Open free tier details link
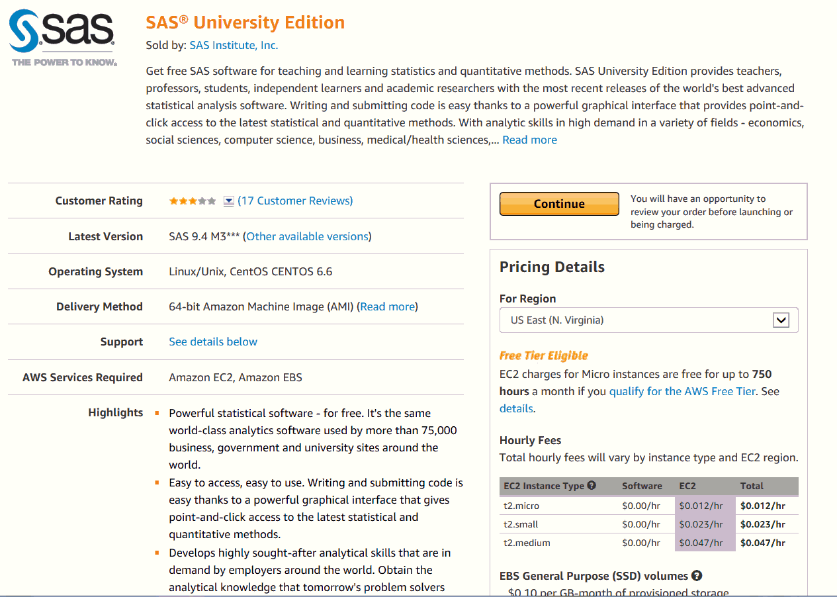837x597 pixels. coord(516,408)
